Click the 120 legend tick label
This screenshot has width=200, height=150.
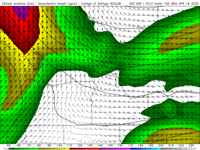tap(80, 145)
